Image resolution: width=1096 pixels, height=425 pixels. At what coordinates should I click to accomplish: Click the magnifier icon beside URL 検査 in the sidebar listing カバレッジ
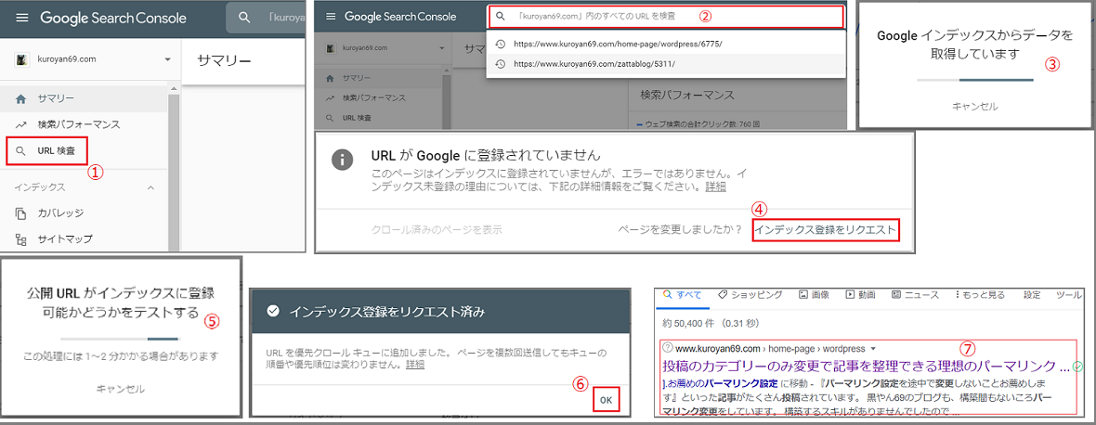click(21, 150)
